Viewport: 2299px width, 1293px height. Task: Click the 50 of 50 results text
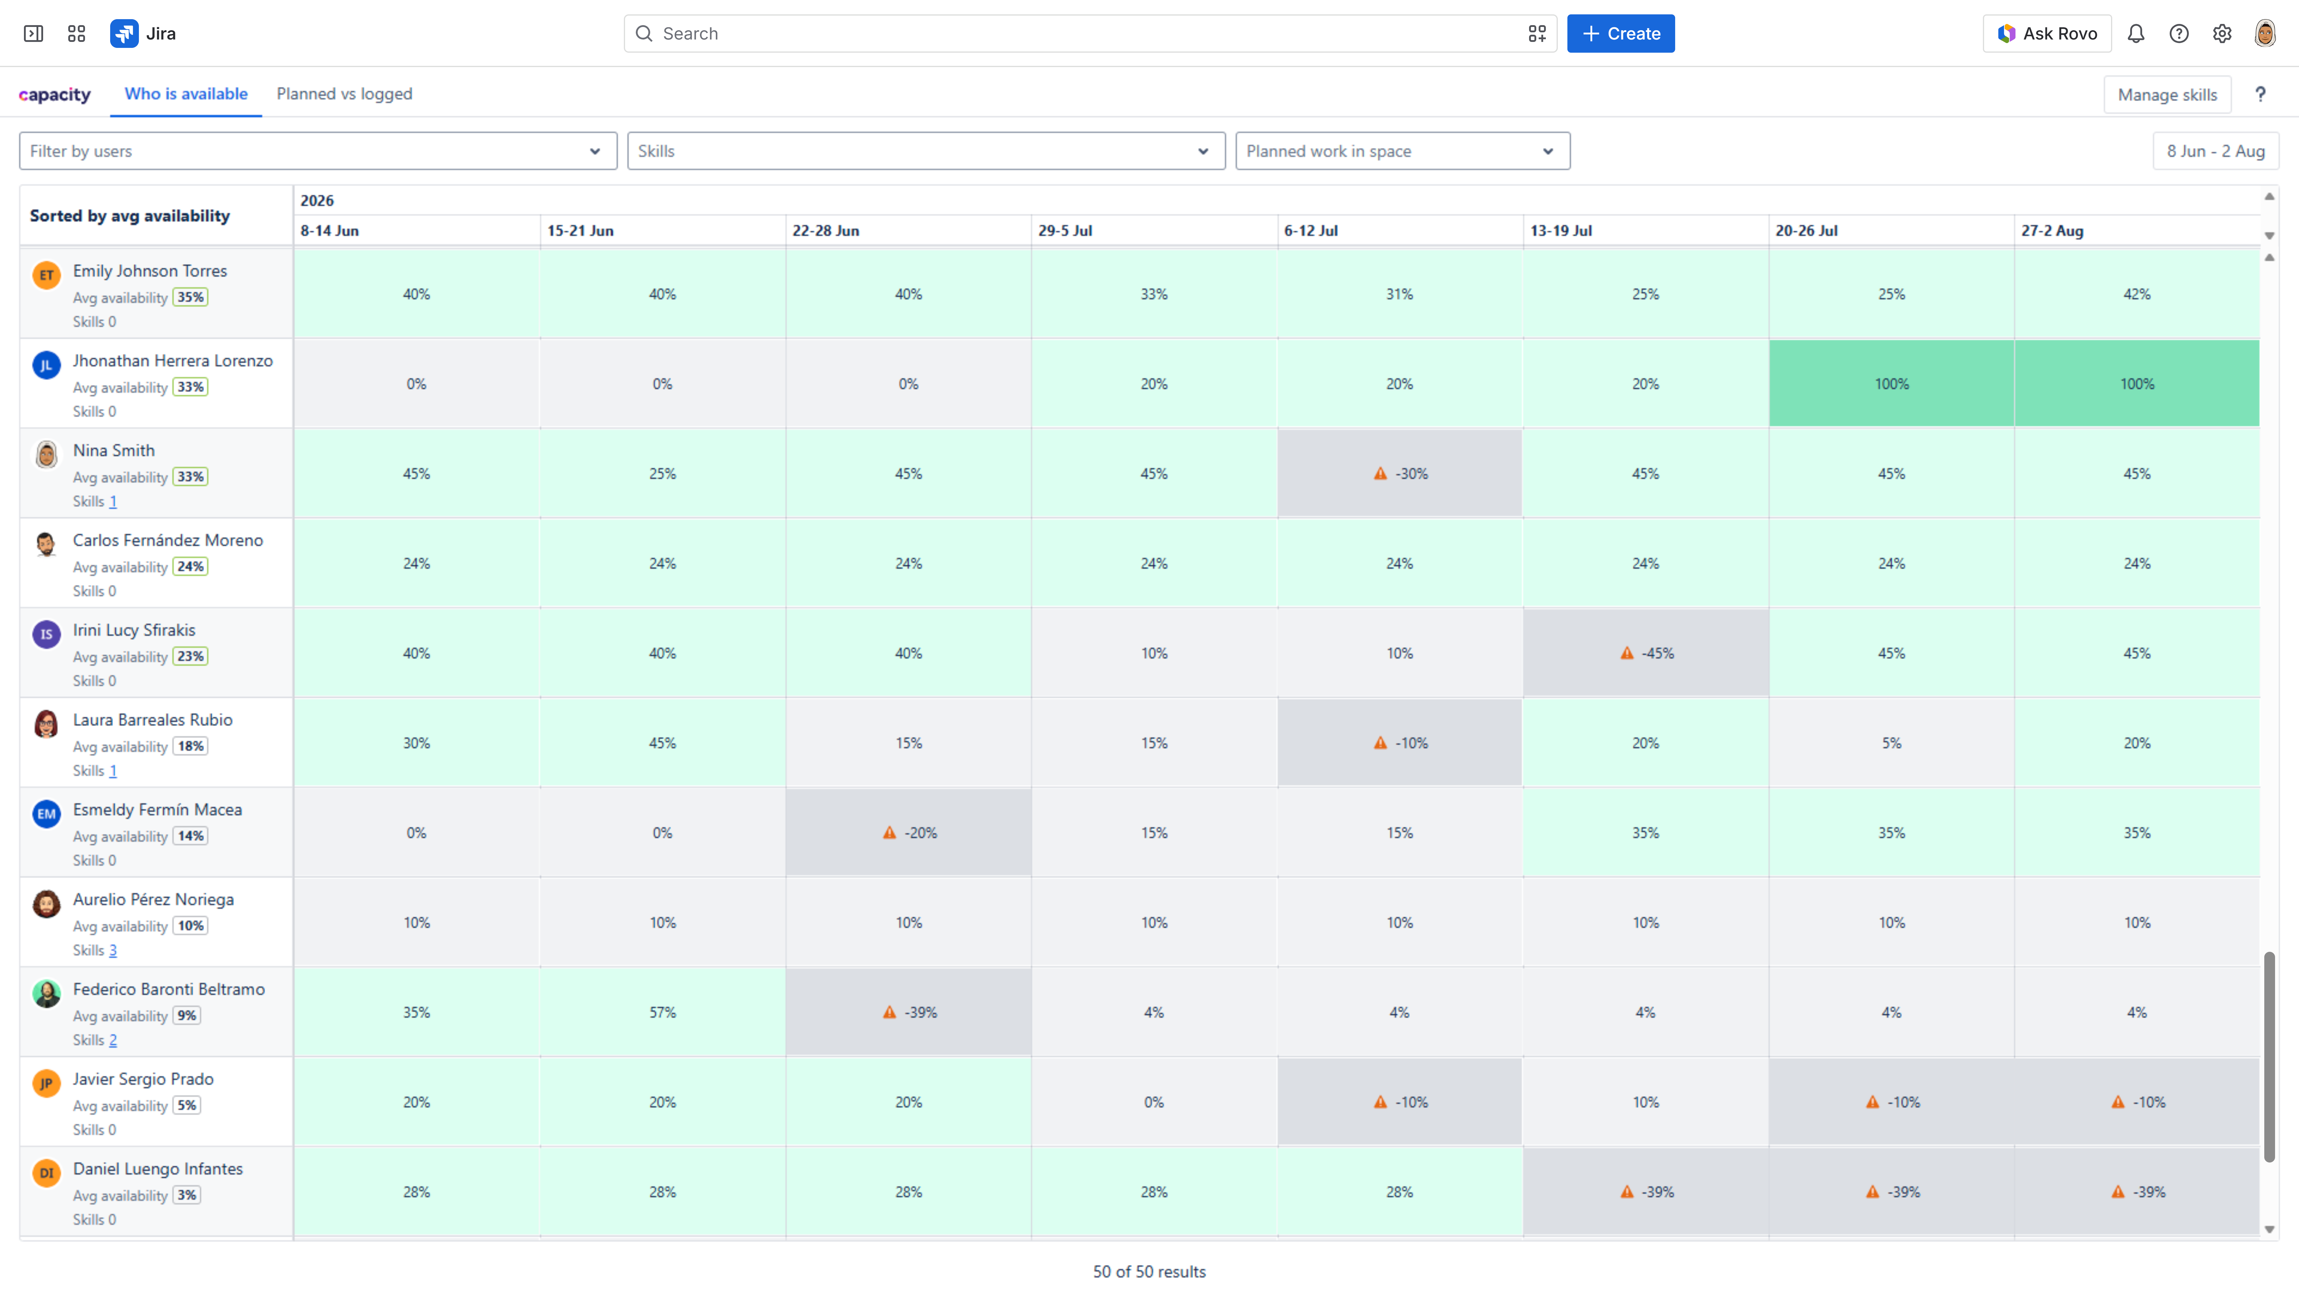tap(1149, 1271)
